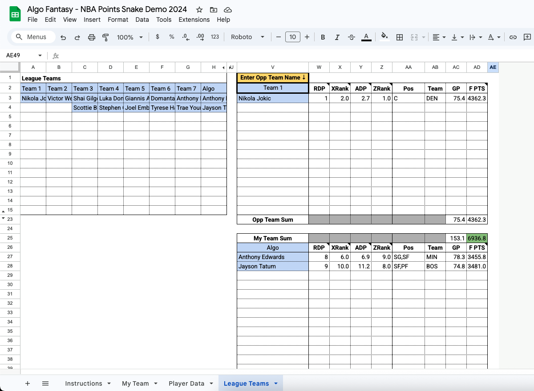Activate the paint format tool

coord(105,37)
